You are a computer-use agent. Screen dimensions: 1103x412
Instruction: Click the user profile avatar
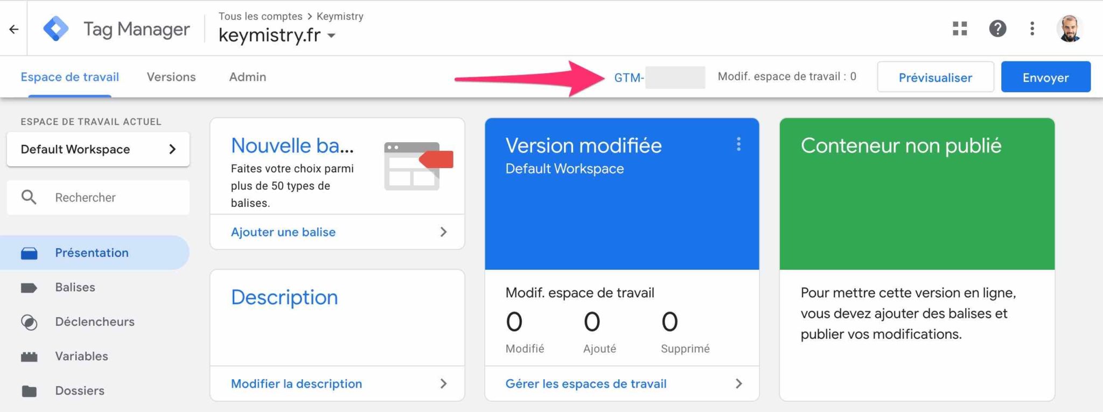1070,29
